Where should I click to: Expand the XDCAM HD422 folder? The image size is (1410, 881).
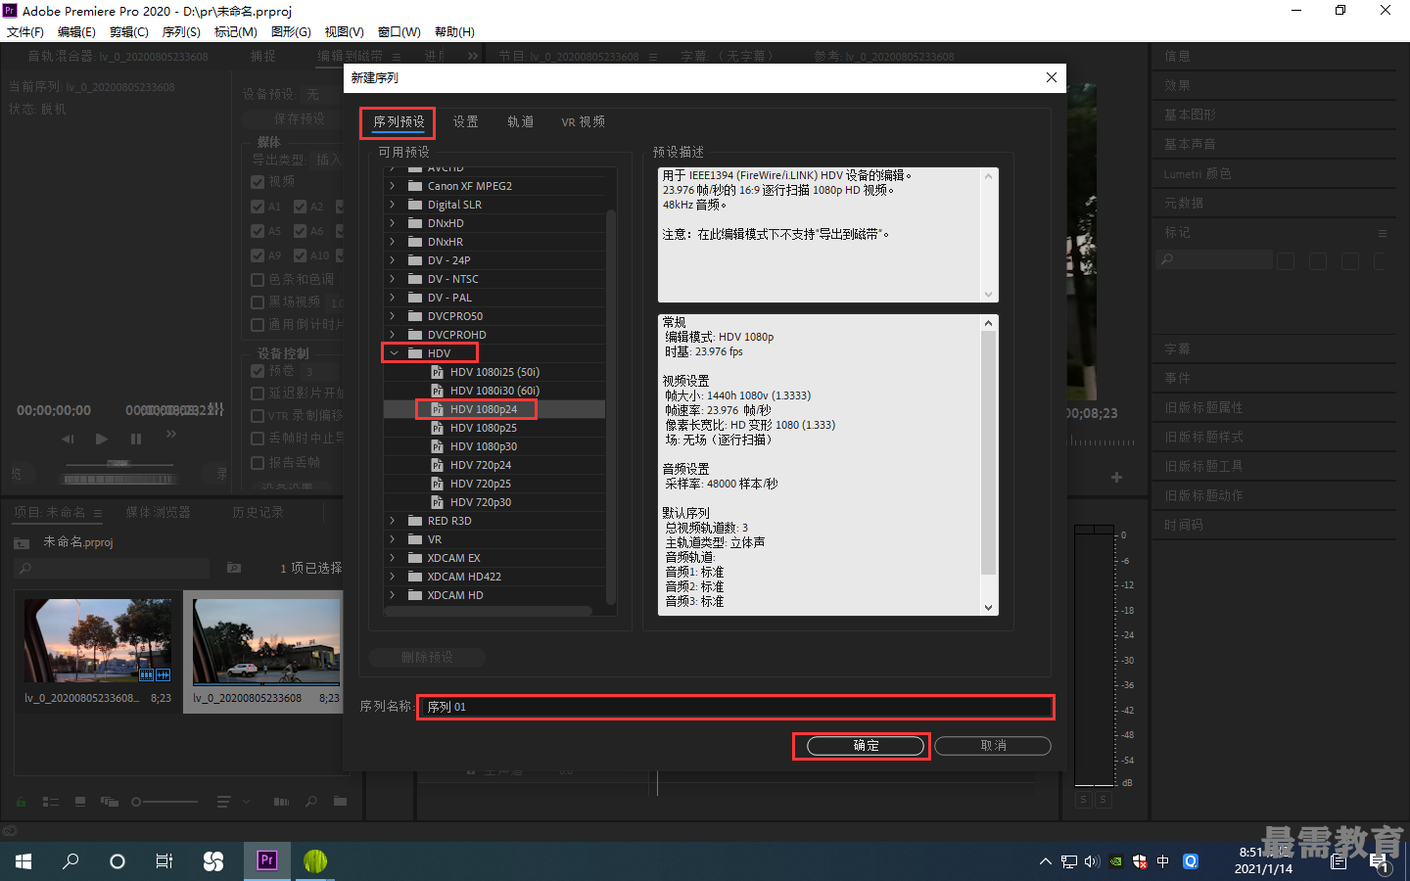(394, 577)
